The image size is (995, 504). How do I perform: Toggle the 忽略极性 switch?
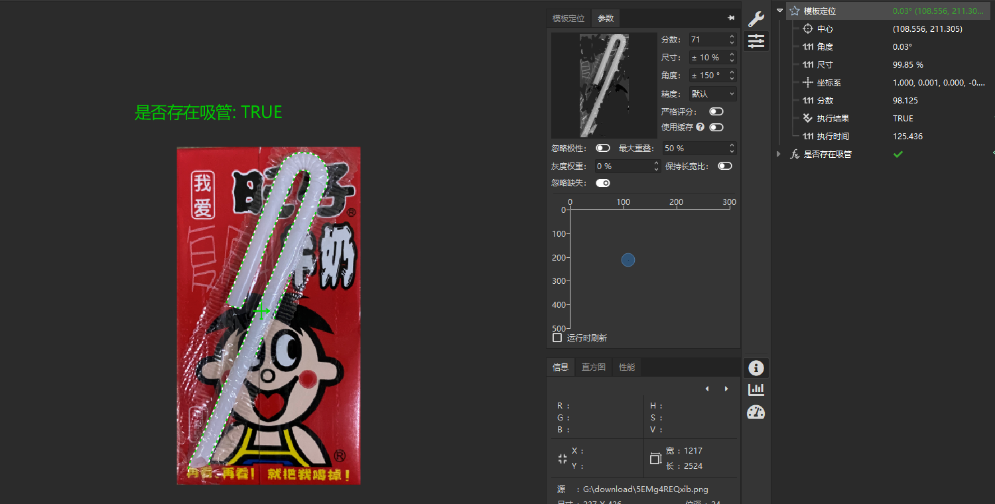coord(602,148)
